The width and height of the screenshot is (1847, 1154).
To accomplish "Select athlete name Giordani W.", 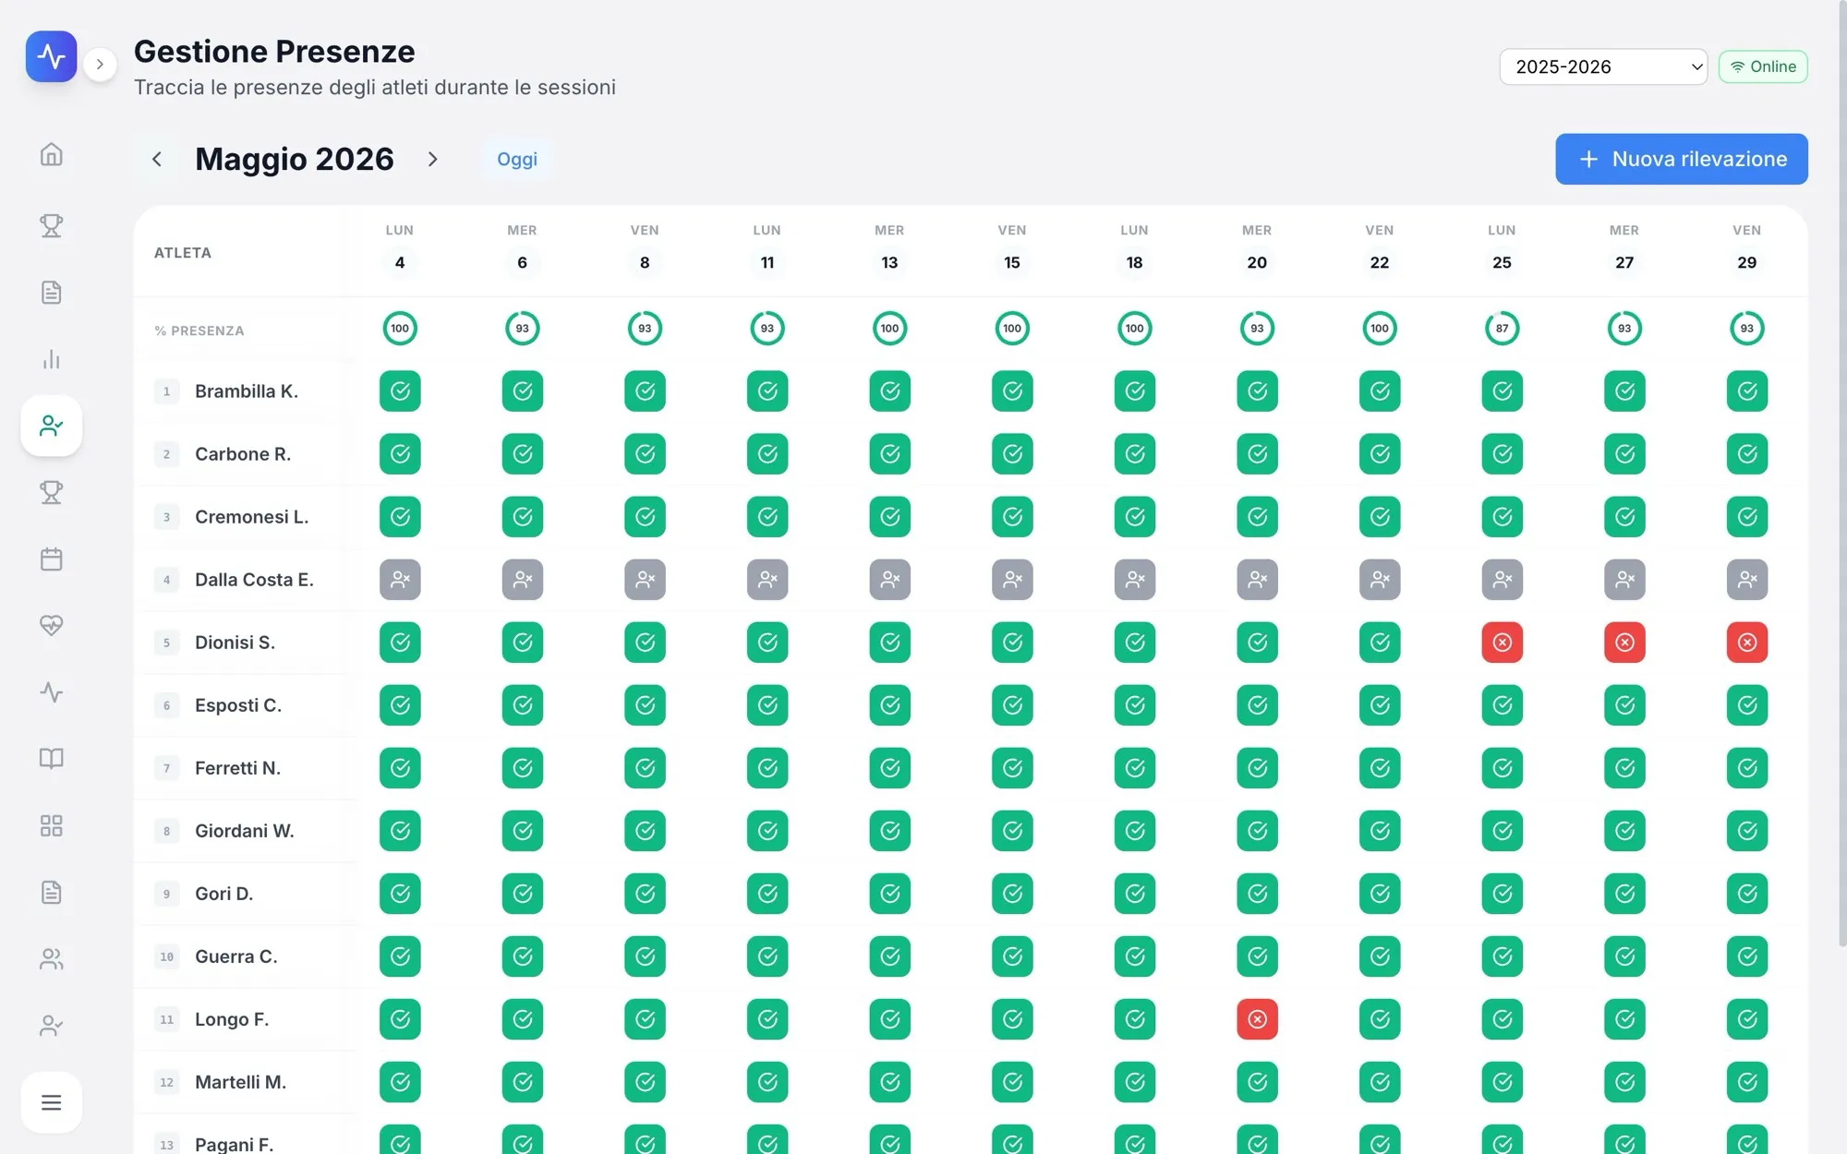I will [x=245, y=831].
